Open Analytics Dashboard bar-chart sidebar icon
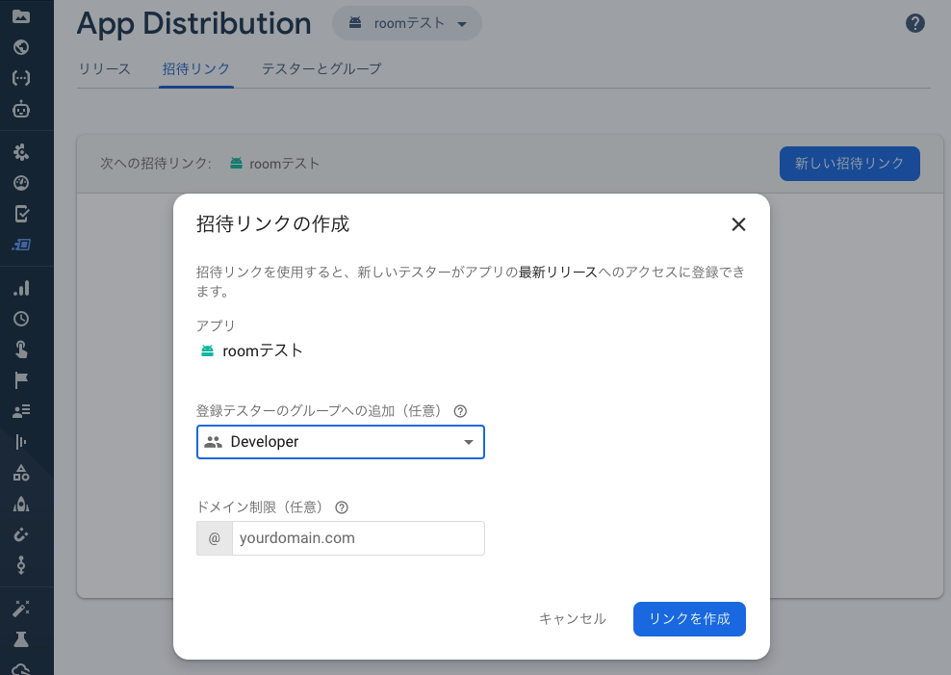 [21, 288]
